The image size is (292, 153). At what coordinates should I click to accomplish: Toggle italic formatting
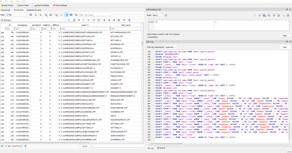83,20
